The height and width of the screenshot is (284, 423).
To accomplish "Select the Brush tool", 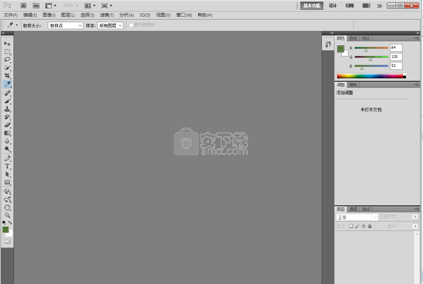I will tap(7, 101).
